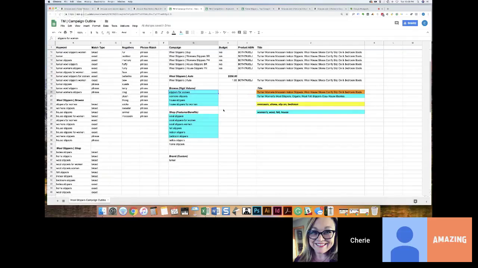Open the zoom level dropdown

pos(81,32)
